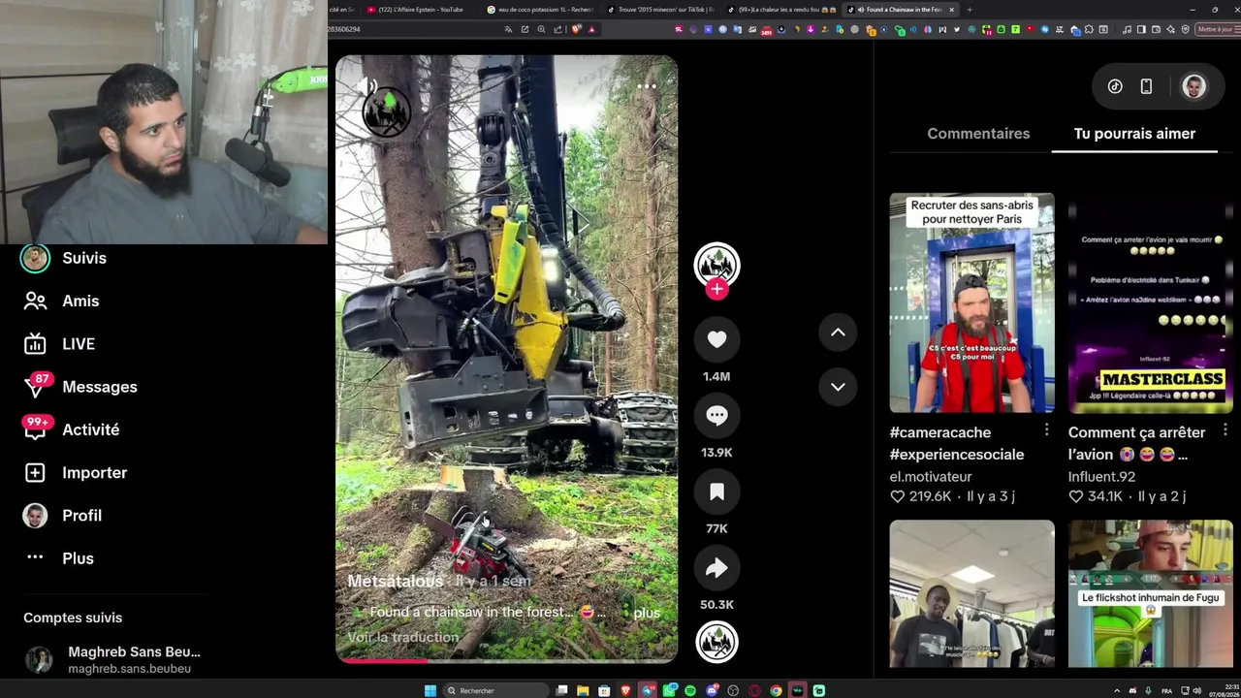
Task: Open options for the #cameracache video
Action: click(x=1046, y=429)
